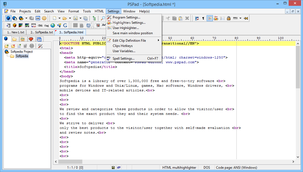
Task: Click the uppercase TAG icon
Action: click(40, 25)
